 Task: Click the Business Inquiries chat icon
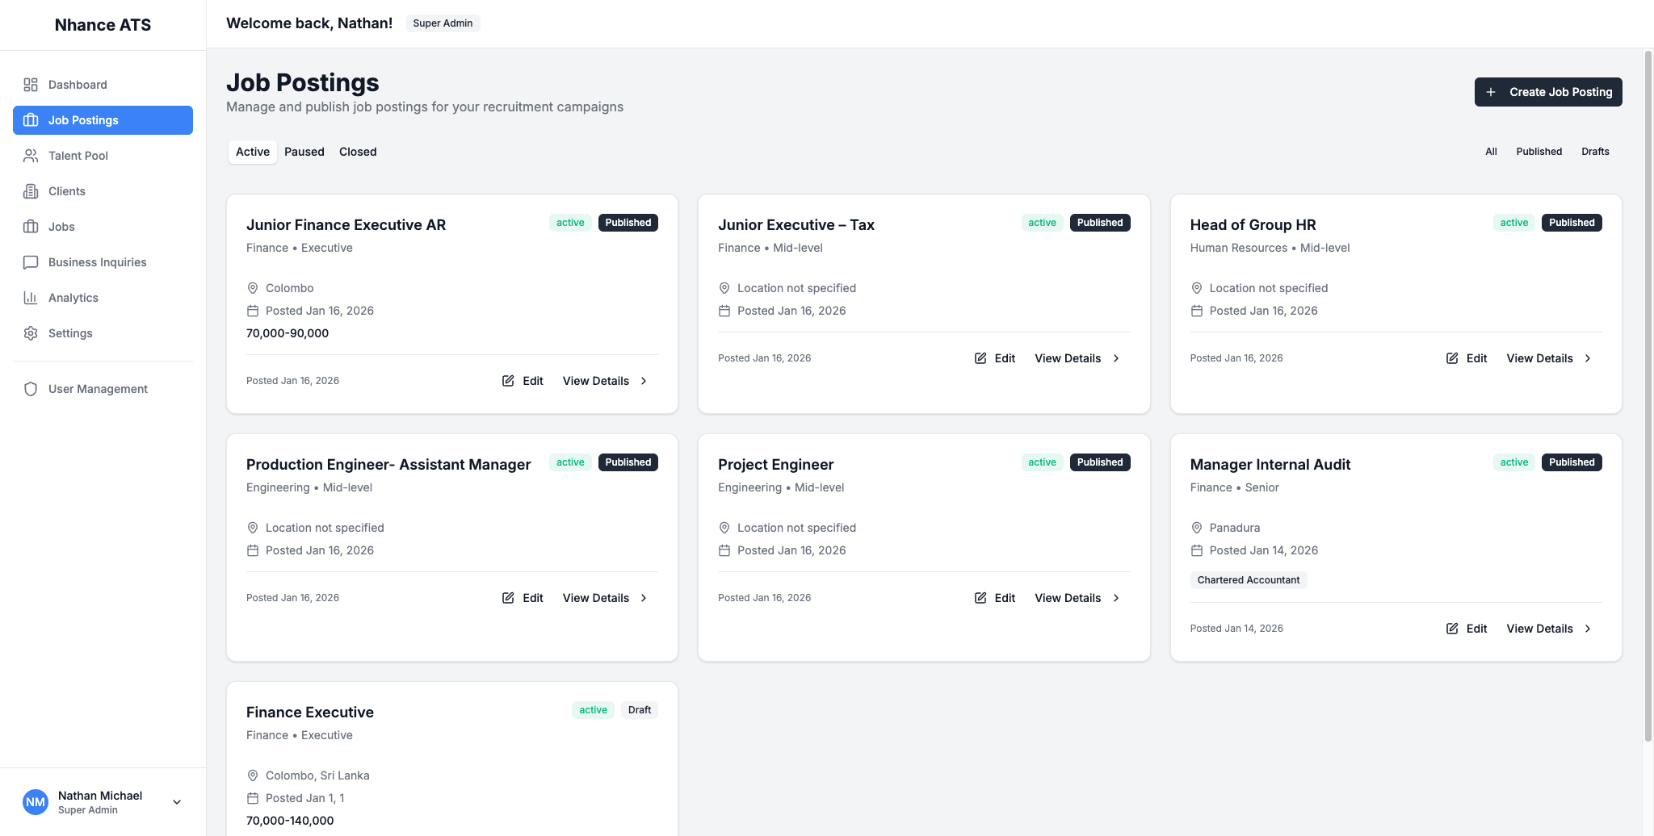[31, 262]
